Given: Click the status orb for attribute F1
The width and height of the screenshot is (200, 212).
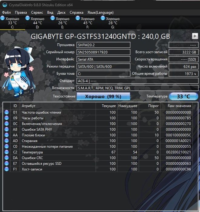Looking at the screenshot, I should pos(7,169).
